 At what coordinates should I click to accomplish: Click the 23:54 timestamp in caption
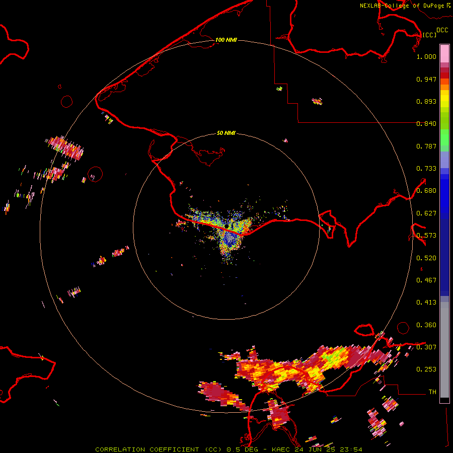click(x=351, y=449)
